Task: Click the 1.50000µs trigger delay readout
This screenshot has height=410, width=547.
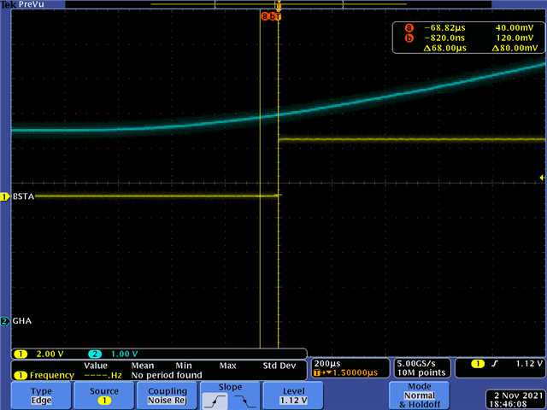Action: (345, 372)
